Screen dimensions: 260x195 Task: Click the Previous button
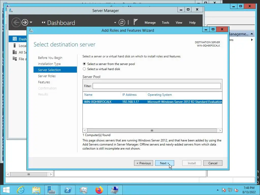[x=144, y=163]
